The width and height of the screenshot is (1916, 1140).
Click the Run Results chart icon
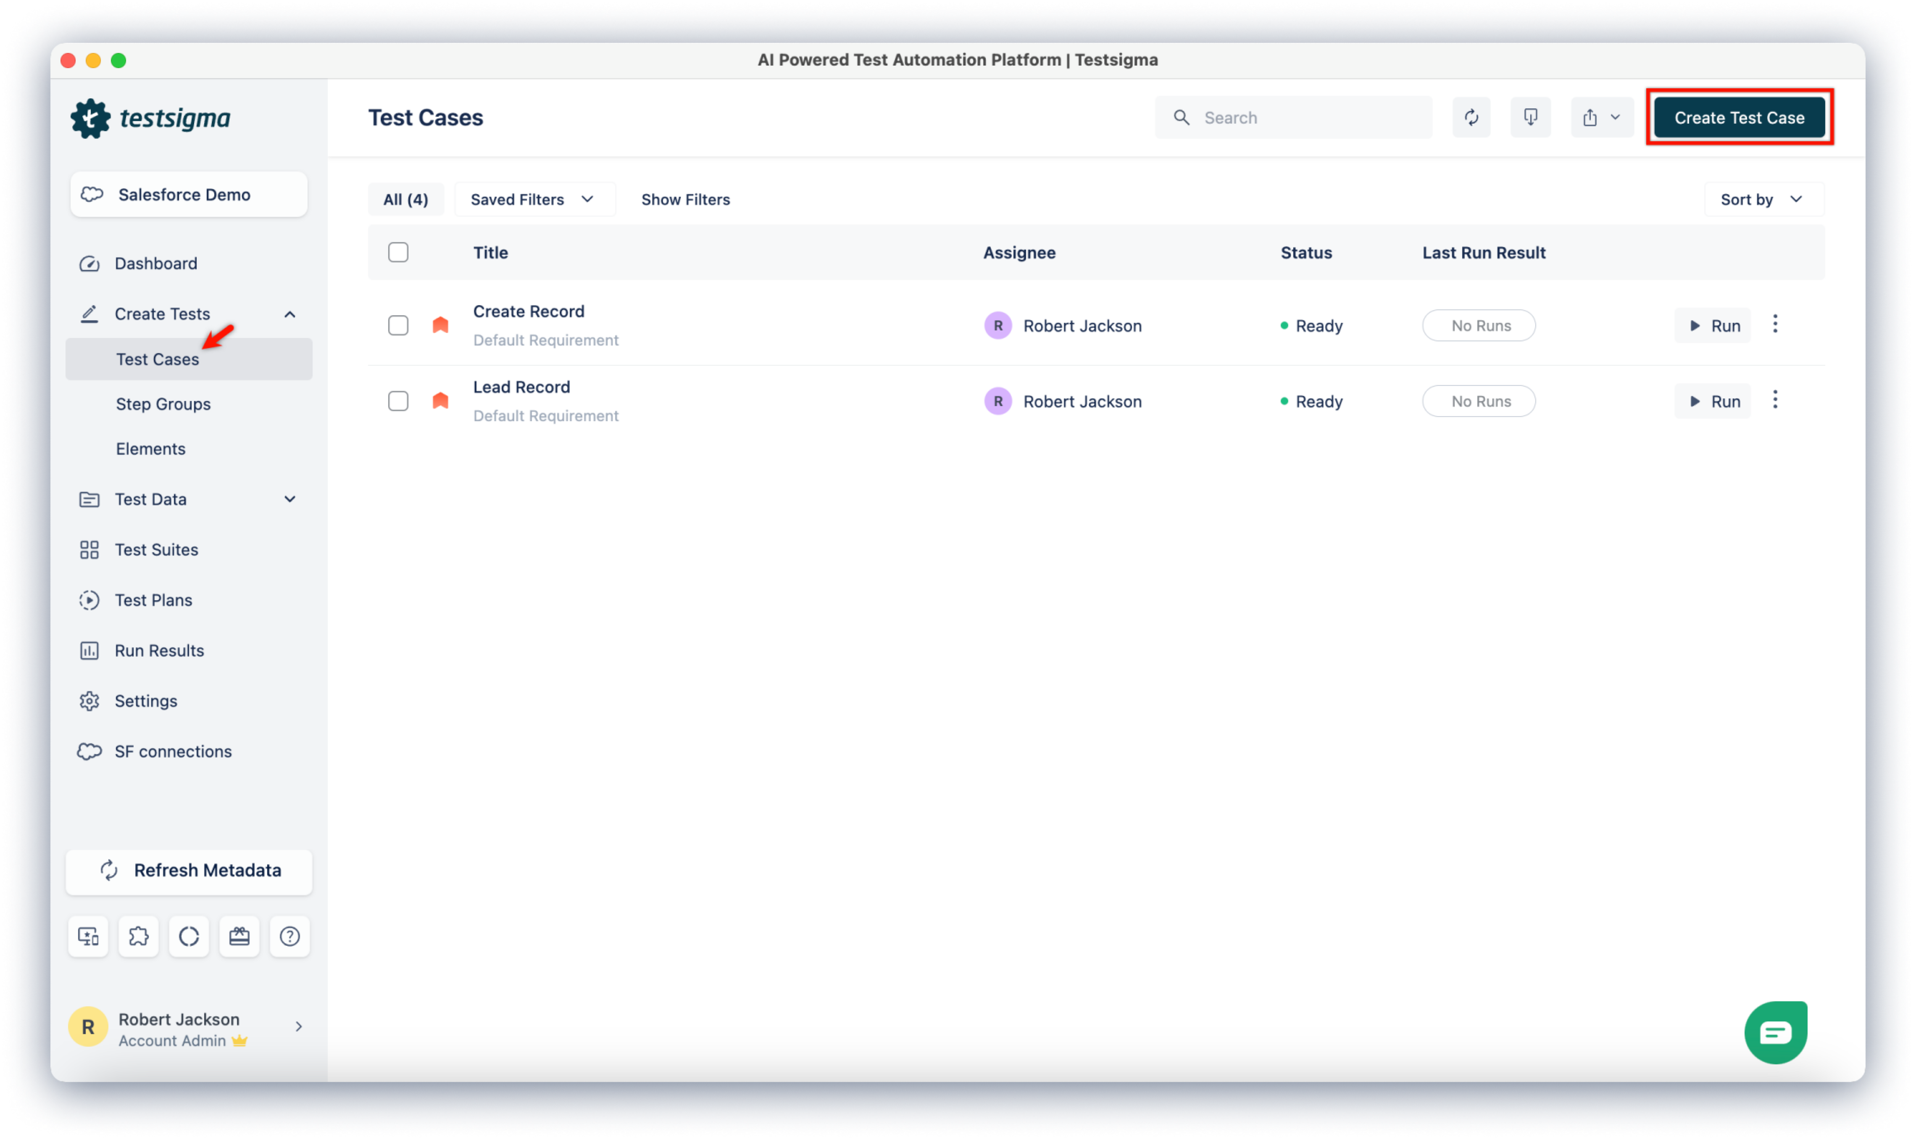click(x=89, y=651)
